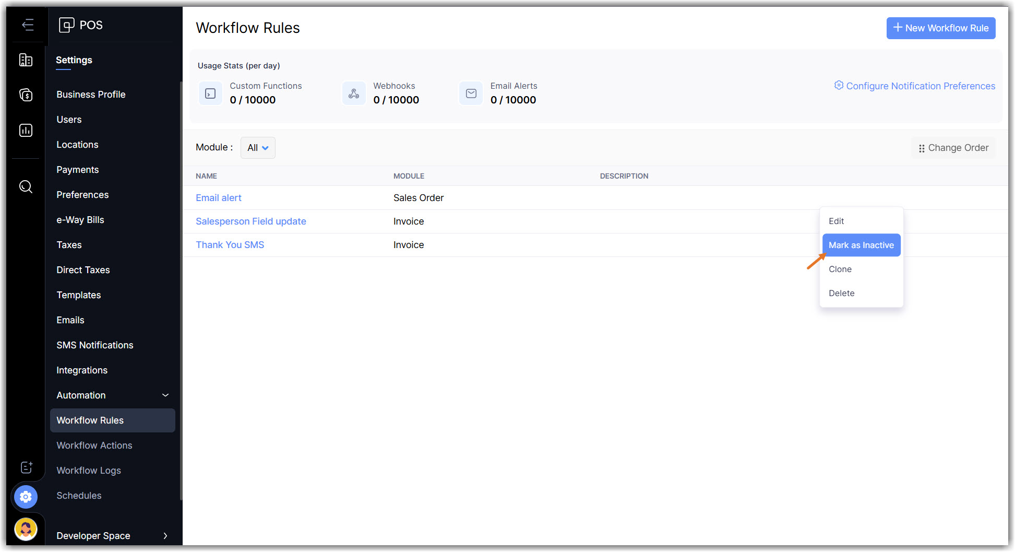Select Delete in the context menu
The width and height of the screenshot is (1015, 552).
click(841, 293)
